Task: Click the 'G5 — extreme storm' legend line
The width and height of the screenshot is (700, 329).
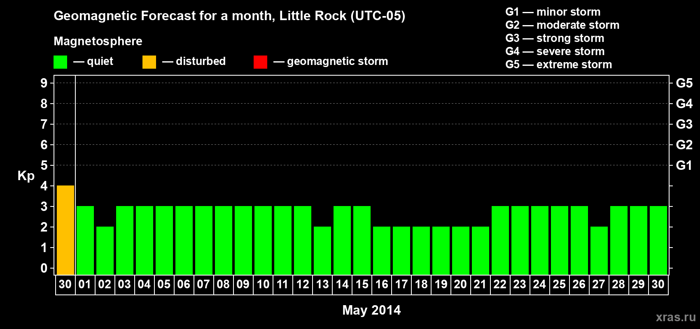Action: click(559, 65)
